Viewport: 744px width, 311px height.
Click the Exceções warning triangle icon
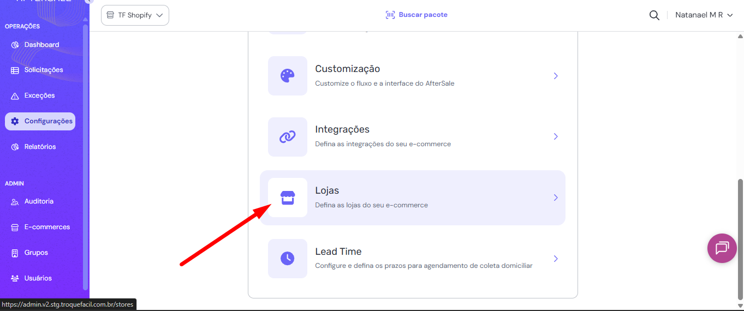click(15, 96)
